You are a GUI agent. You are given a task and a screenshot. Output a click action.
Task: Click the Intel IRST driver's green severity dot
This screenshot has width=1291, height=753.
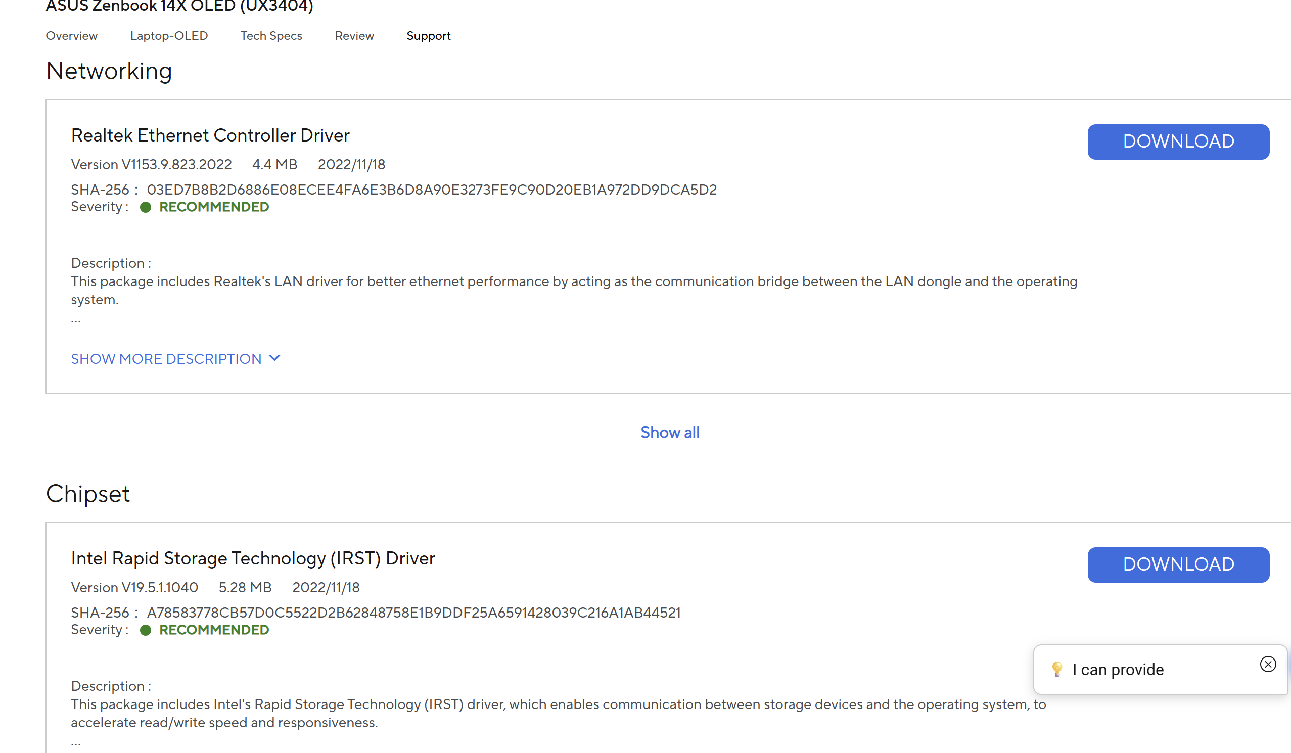(146, 630)
